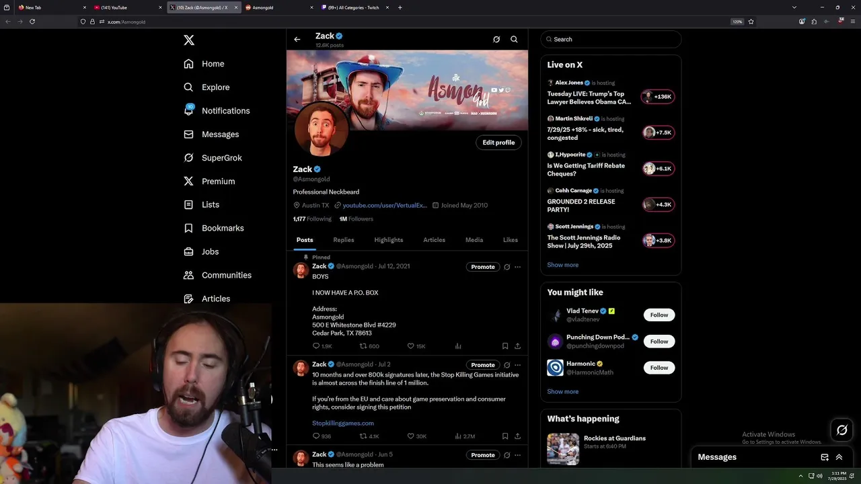This screenshot has width=861, height=484.
Task: Click the 1M Followers link
Action: point(356,219)
